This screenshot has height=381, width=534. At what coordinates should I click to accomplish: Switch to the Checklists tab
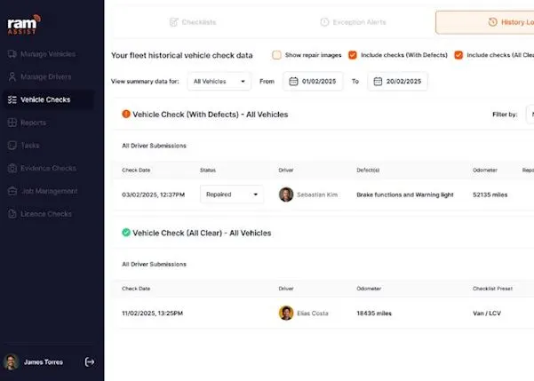coord(193,22)
